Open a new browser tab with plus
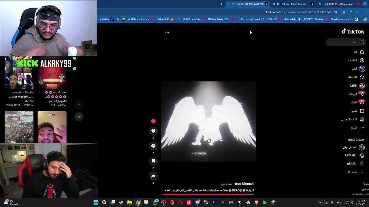Image resolution: width=369 pixels, height=207 pixels. pos(221,4)
